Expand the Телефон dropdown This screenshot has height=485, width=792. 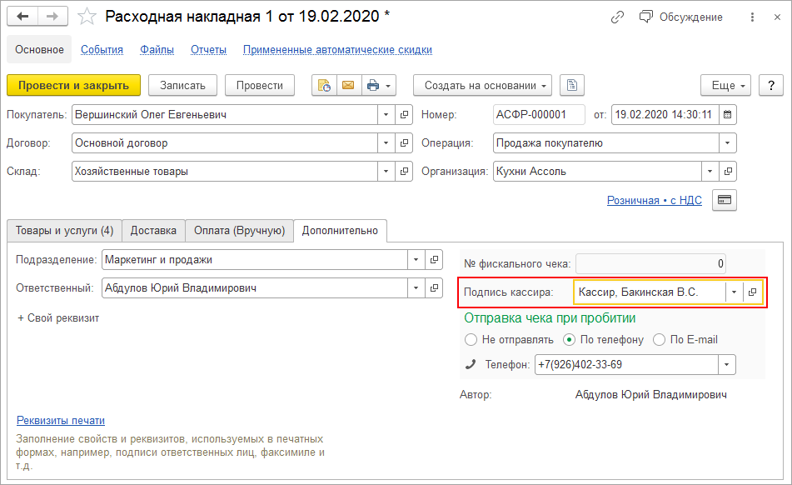(x=727, y=364)
